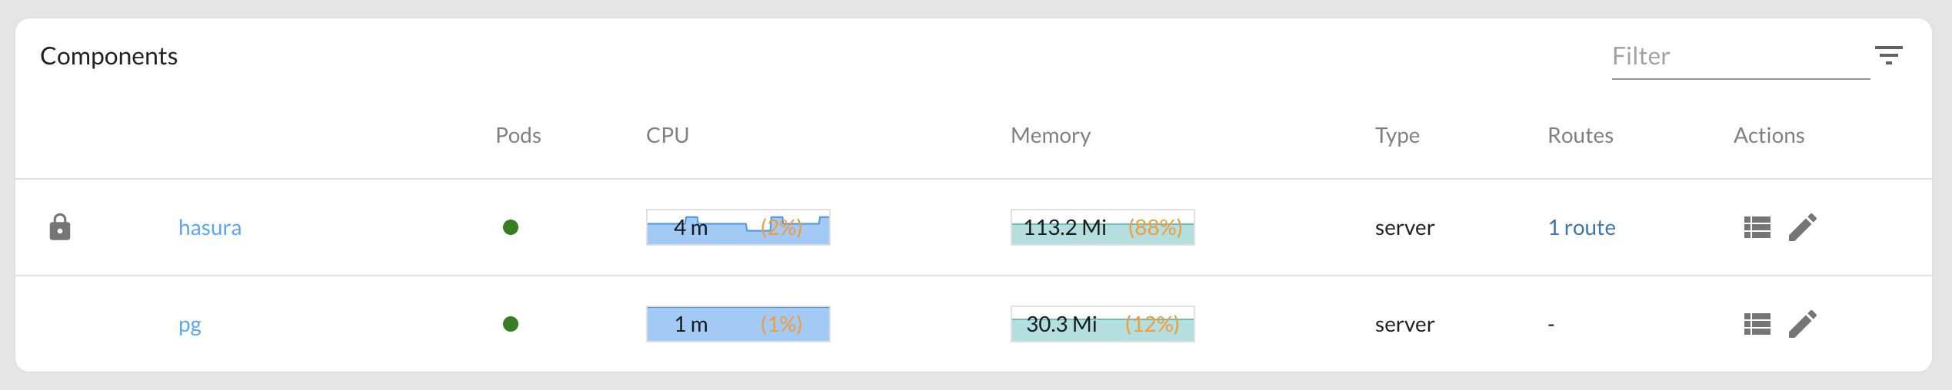Focus the Filter input field
Viewport: 1952px width, 390px height.
coord(1740,56)
